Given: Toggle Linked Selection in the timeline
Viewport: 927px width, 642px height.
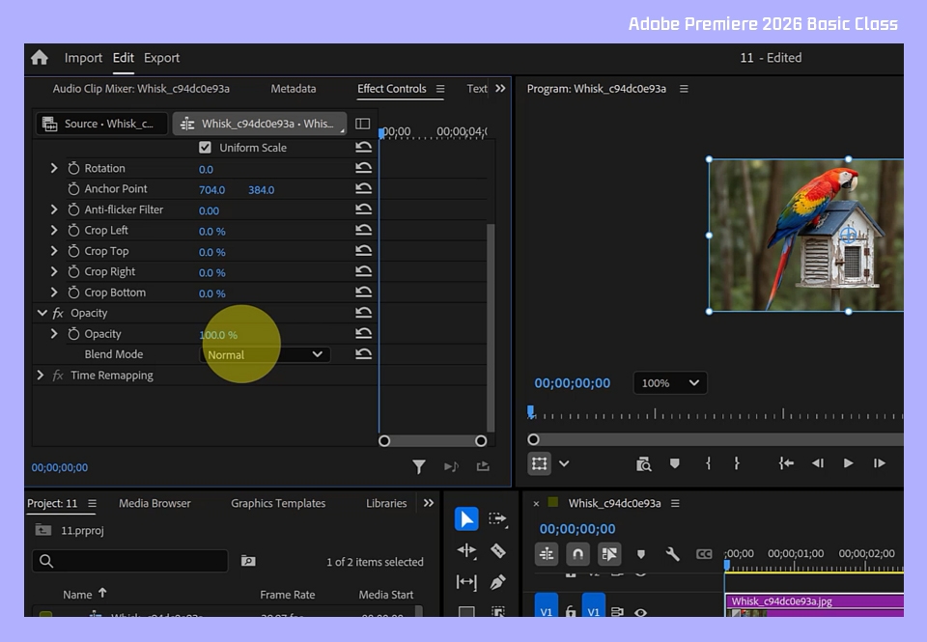Looking at the screenshot, I should (x=609, y=554).
